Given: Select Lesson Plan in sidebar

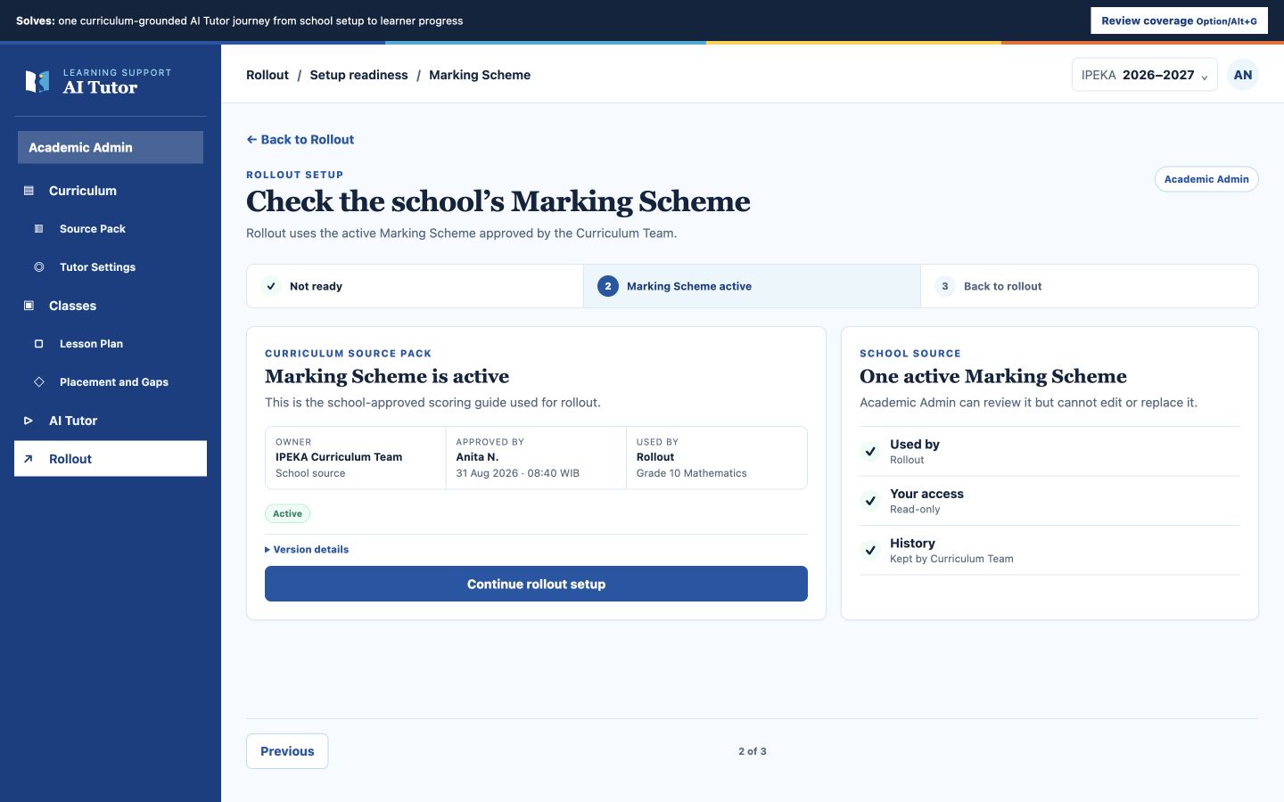Looking at the screenshot, I should (111, 344).
